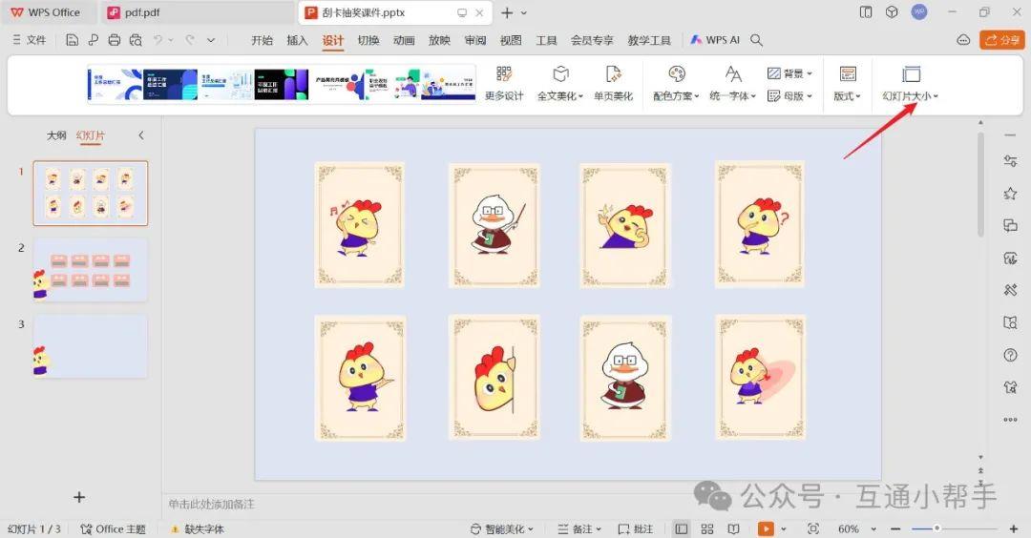Expand the 幻灯片大小 dropdown
The height and width of the screenshot is (538, 1031).
click(911, 96)
